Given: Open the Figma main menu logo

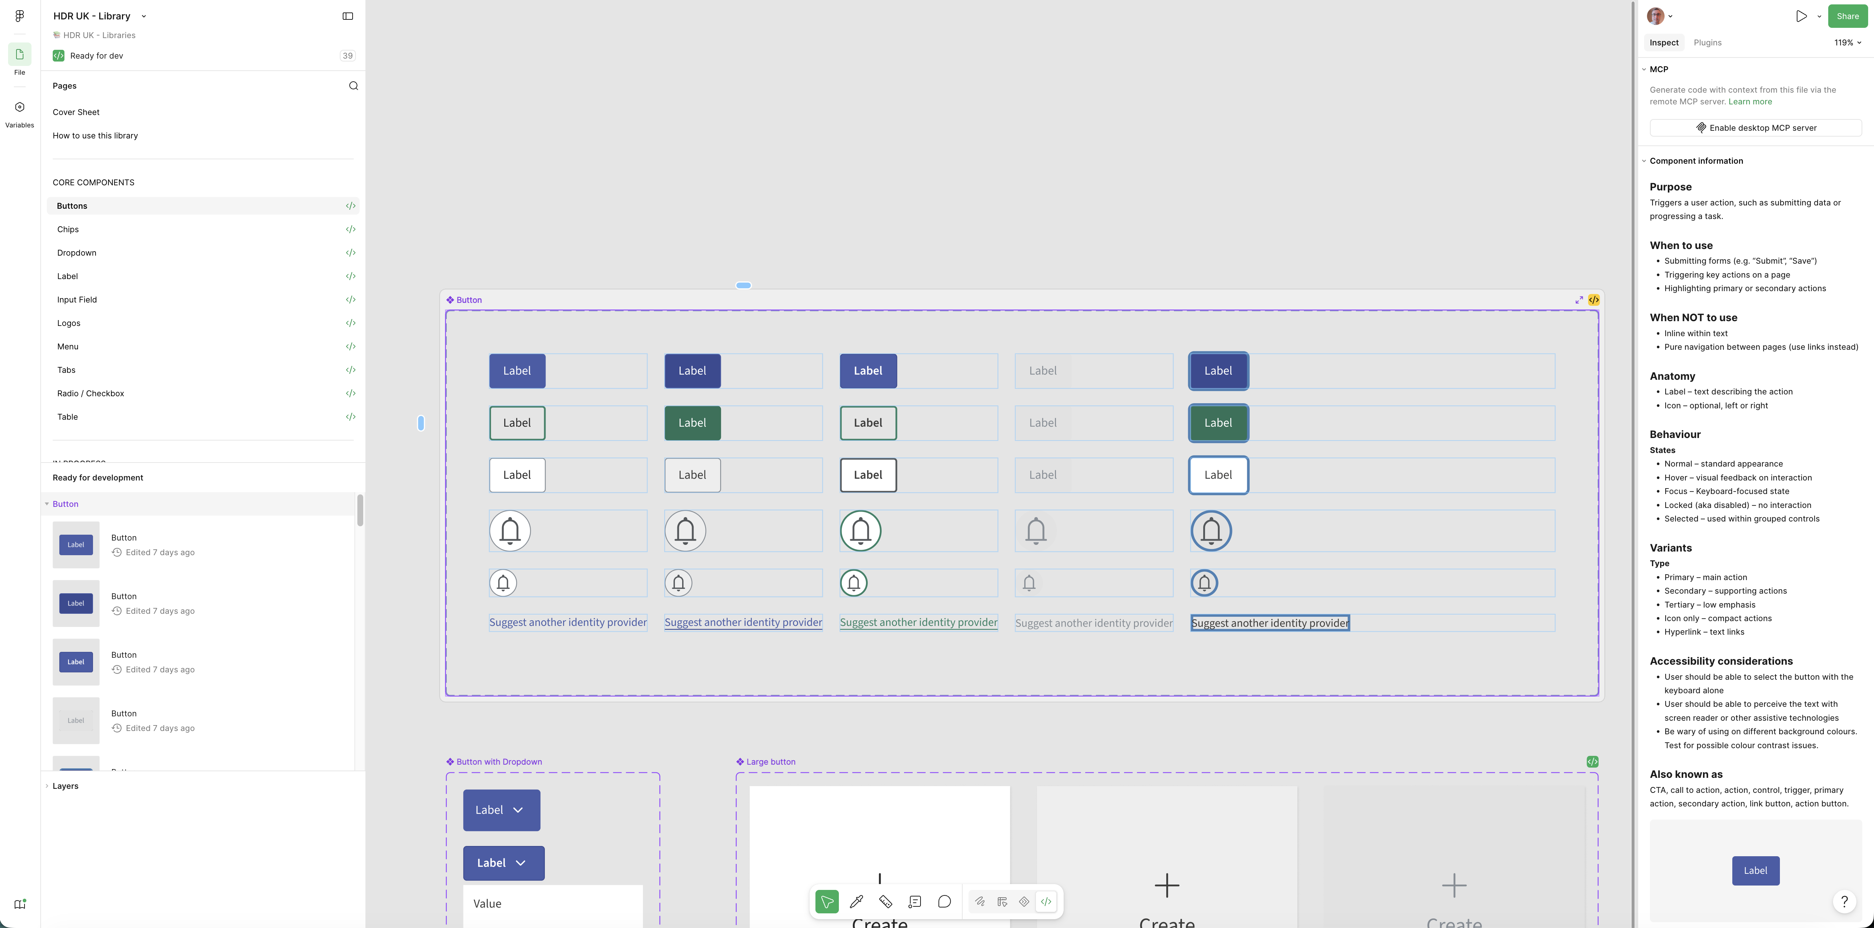Looking at the screenshot, I should coord(20,16).
